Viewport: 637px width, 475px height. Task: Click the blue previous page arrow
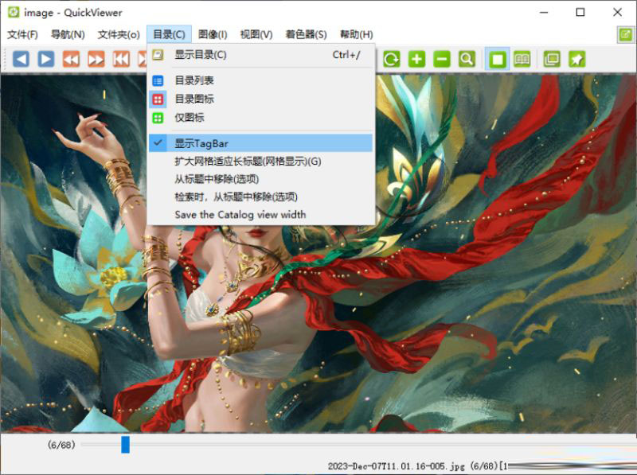pyautogui.click(x=21, y=59)
